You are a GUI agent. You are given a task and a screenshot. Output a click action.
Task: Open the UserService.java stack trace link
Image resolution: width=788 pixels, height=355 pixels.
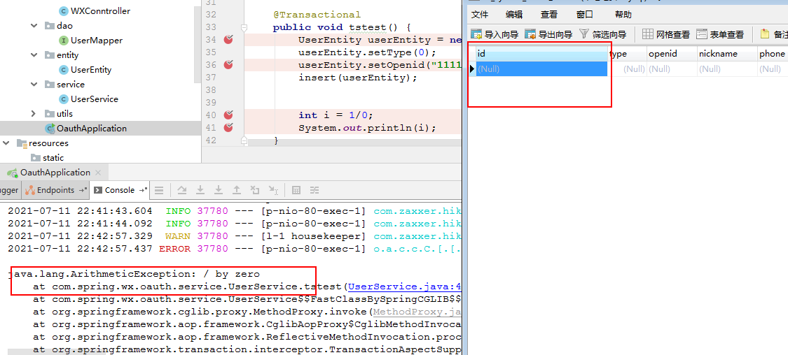(405, 287)
